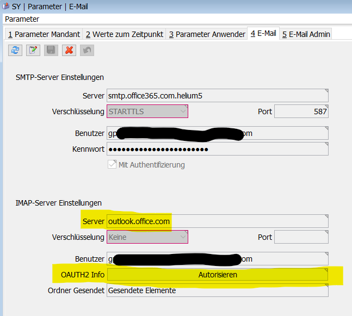Select the Parameter Anwender tab
Screen dimensions: 352x316
[207, 34]
